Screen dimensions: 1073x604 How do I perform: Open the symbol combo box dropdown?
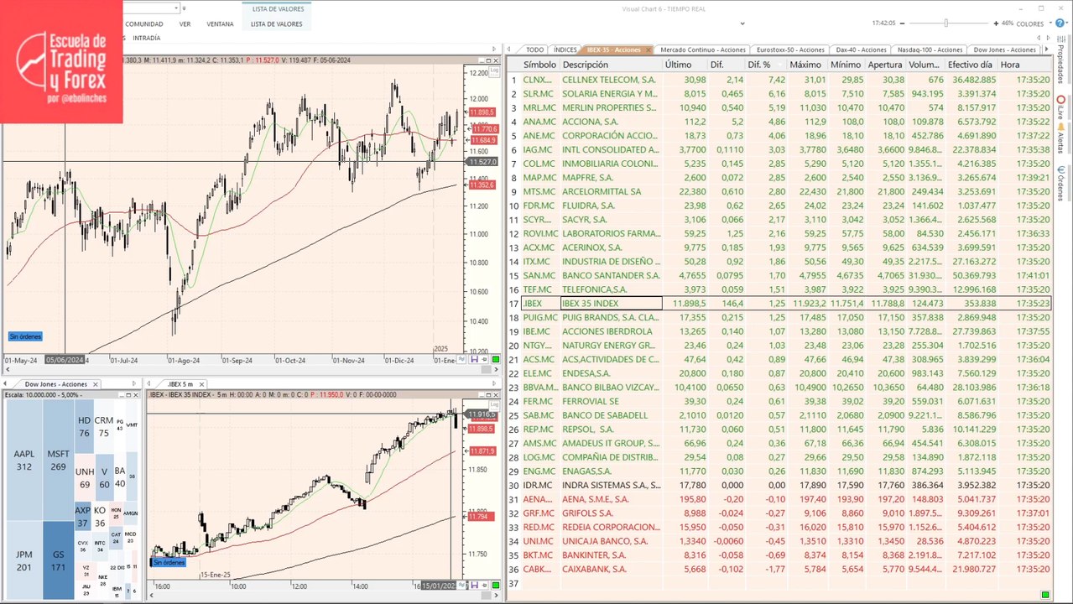[177, 8]
